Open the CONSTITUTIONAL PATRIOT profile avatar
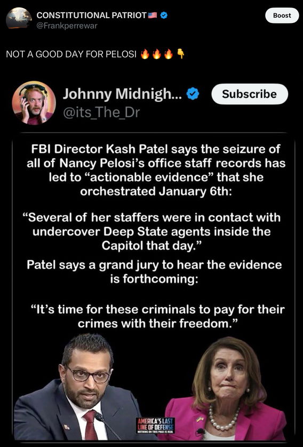Screen dimensions: 303x447 coord(19,18)
